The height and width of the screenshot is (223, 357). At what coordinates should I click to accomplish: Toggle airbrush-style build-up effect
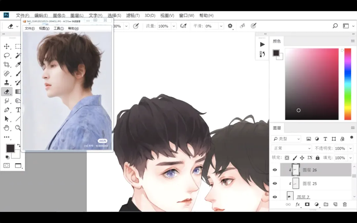tap(183, 26)
